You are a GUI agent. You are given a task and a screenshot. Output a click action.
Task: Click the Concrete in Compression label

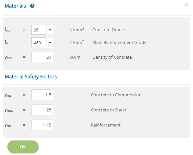tap(116, 95)
